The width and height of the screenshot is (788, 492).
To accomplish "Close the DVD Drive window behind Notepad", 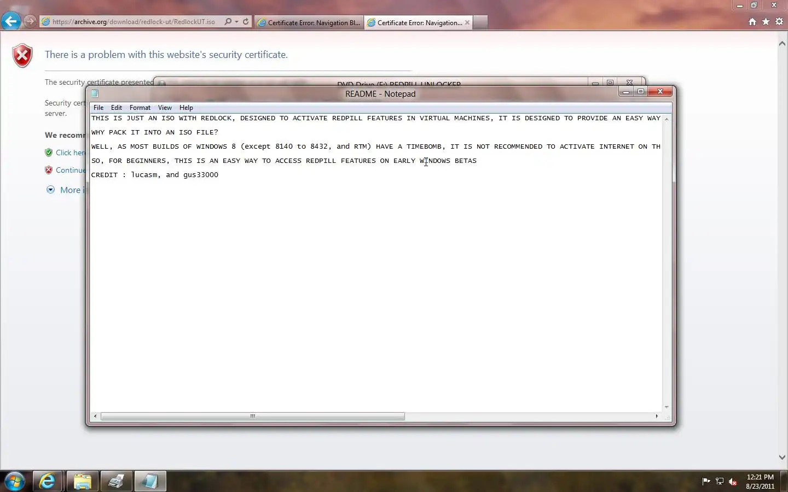I will pyautogui.click(x=630, y=83).
